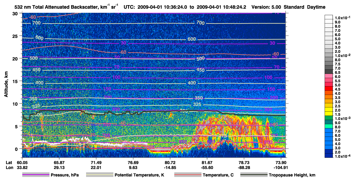This screenshot has width=353, height=181.
Task: Click longitude value '9.63'
Action: click(x=133, y=167)
